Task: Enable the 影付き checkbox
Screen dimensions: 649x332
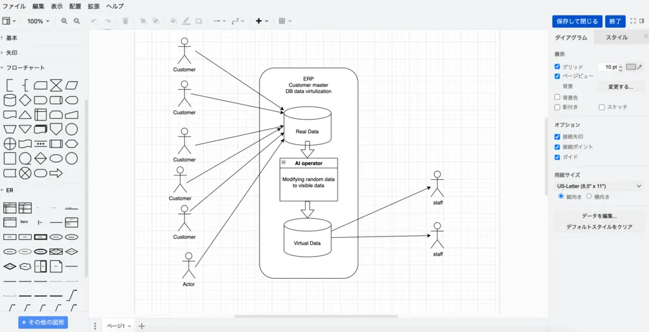Action: (557, 107)
